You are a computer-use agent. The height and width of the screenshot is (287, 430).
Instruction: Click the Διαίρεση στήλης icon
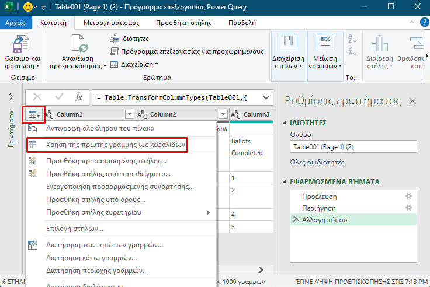(x=380, y=43)
